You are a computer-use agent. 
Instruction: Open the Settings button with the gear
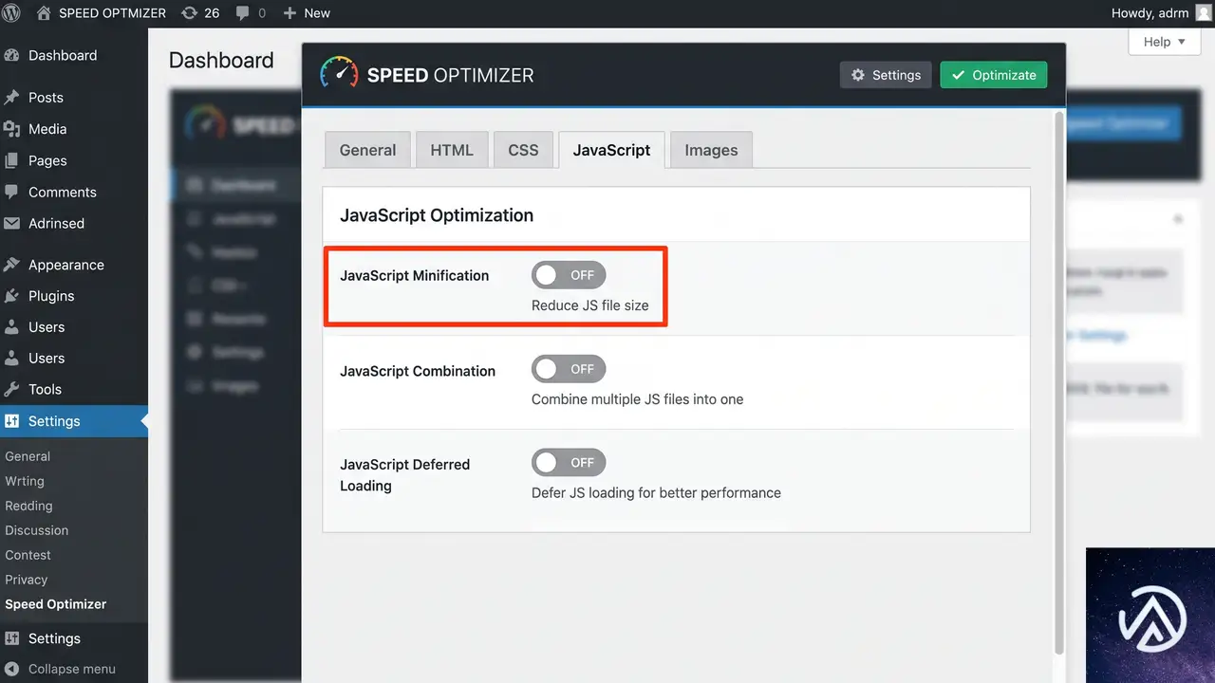point(886,75)
